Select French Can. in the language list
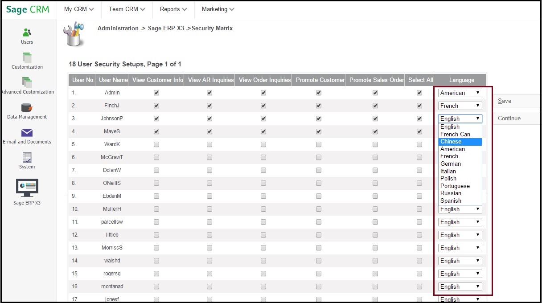The image size is (542, 303). pos(460,134)
